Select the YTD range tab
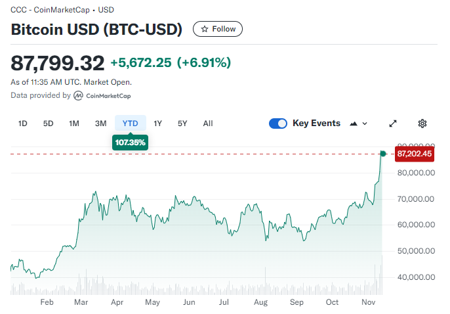 [x=131, y=123]
